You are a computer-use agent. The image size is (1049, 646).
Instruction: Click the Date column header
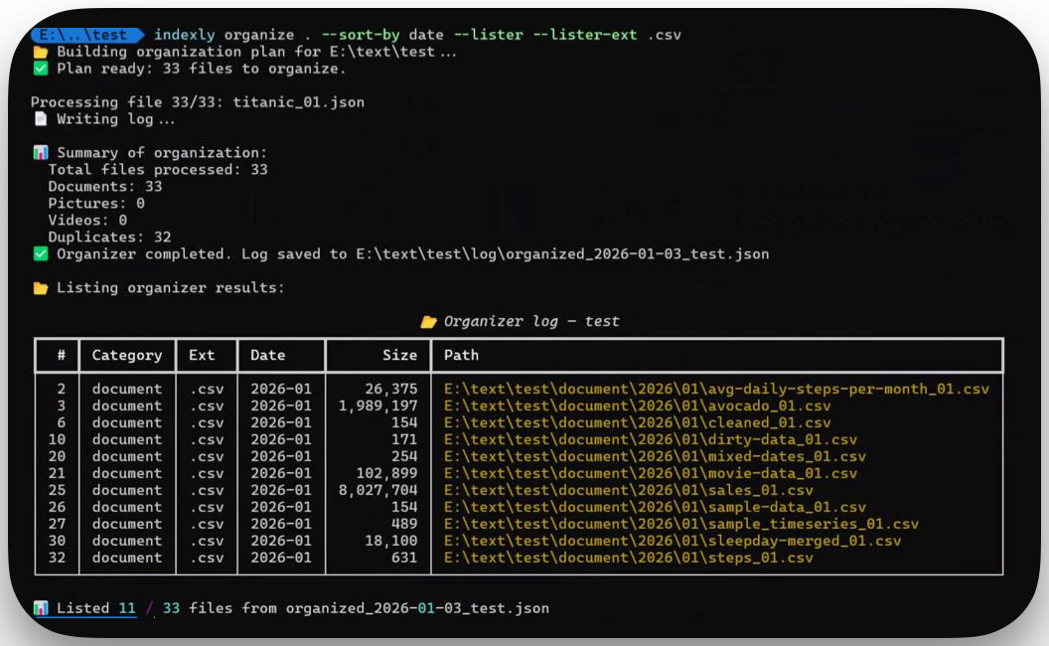[267, 355]
